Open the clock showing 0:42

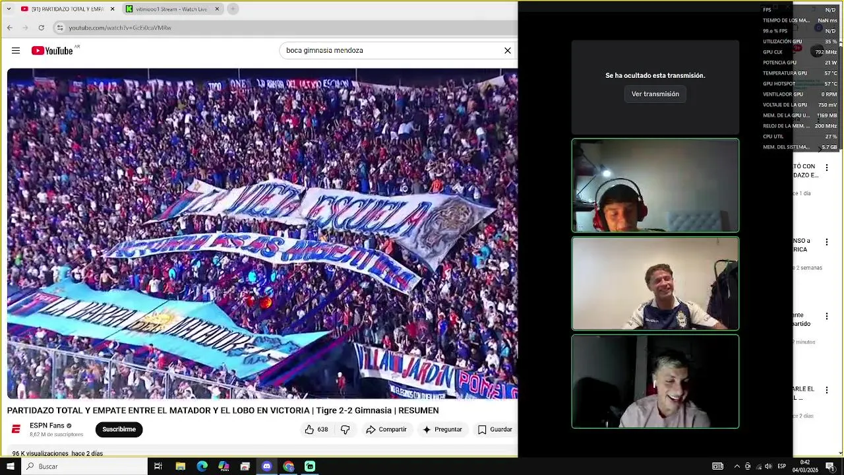pos(805,466)
